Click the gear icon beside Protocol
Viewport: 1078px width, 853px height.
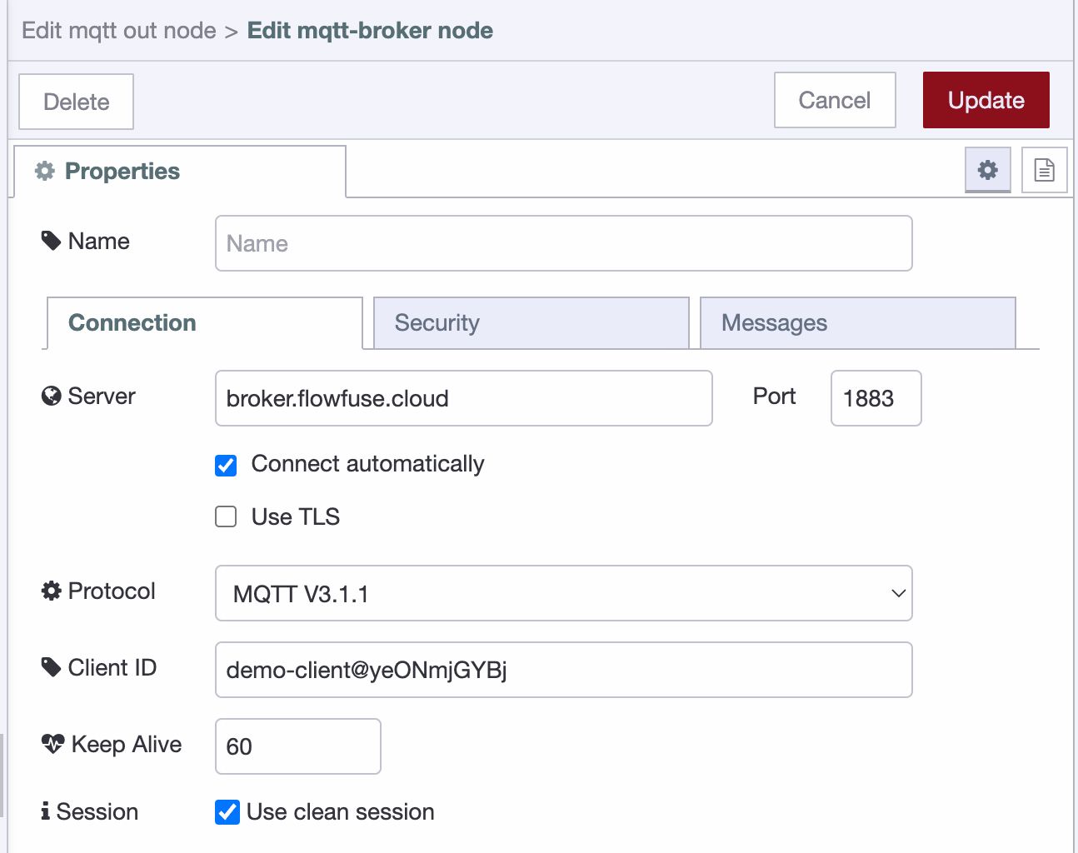50,591
